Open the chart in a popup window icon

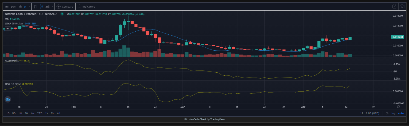[394, 6]
